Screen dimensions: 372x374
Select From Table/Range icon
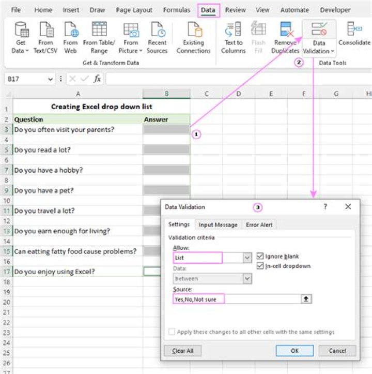coord(99,30)
